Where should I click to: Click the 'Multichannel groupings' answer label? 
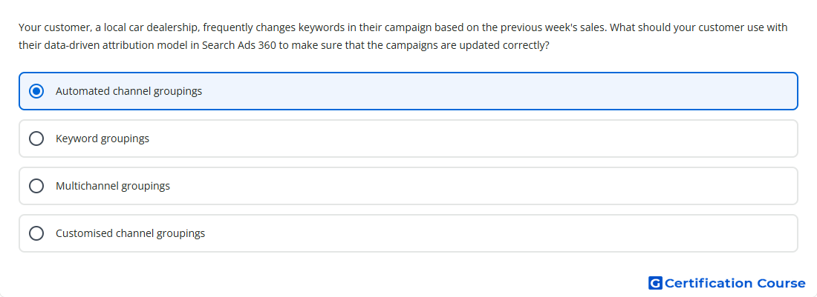pyautogui.click(x=113, y=186)
